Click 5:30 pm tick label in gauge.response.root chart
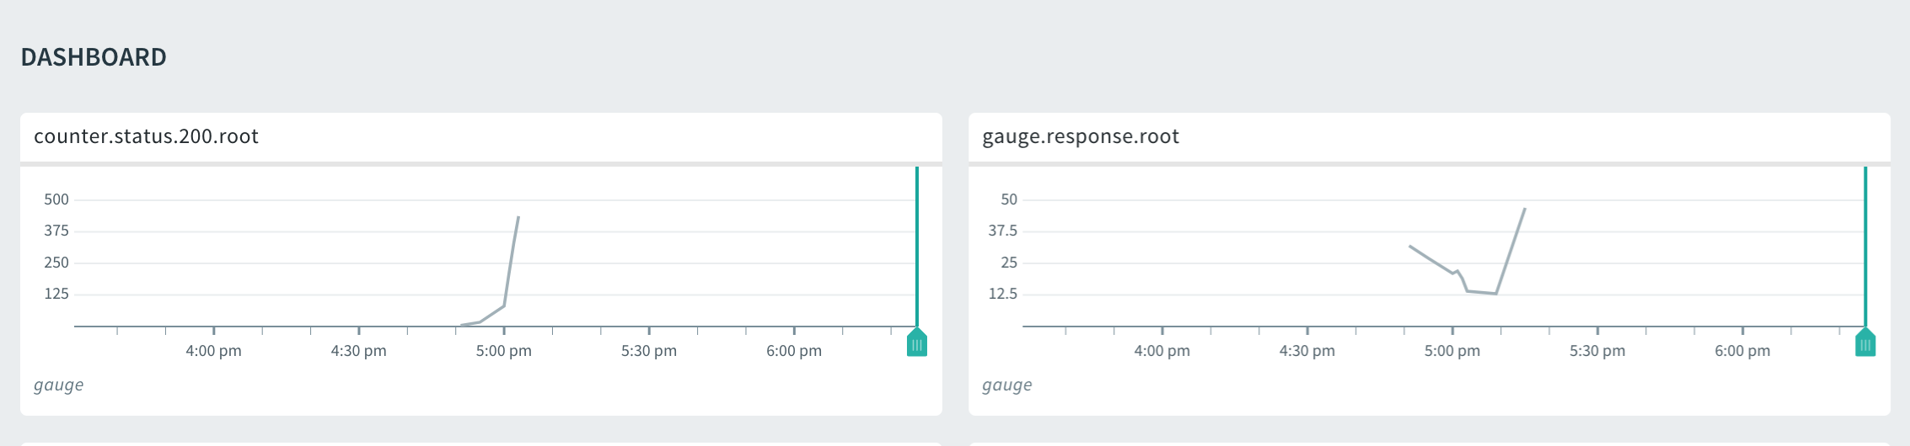This screenshot has height=446, width=1910. point(1596,351)
